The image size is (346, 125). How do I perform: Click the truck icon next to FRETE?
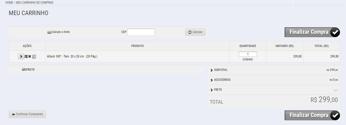24,69
